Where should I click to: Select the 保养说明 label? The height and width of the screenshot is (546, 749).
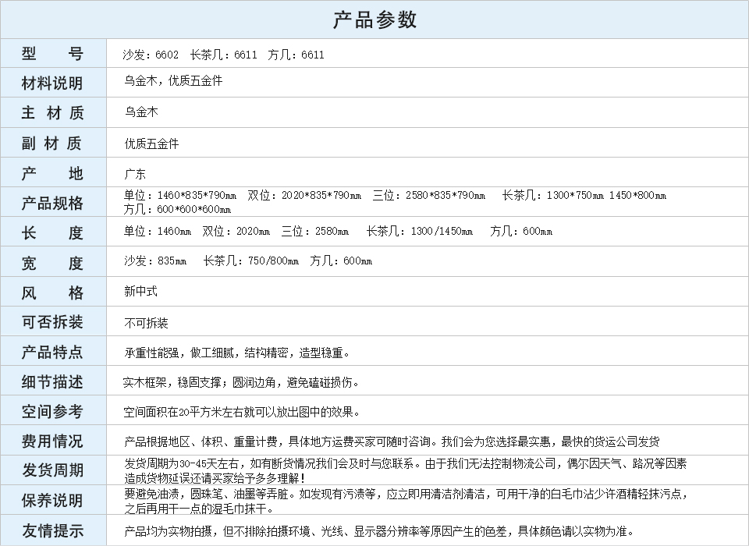pyautogui.click(x=52, y=501)
